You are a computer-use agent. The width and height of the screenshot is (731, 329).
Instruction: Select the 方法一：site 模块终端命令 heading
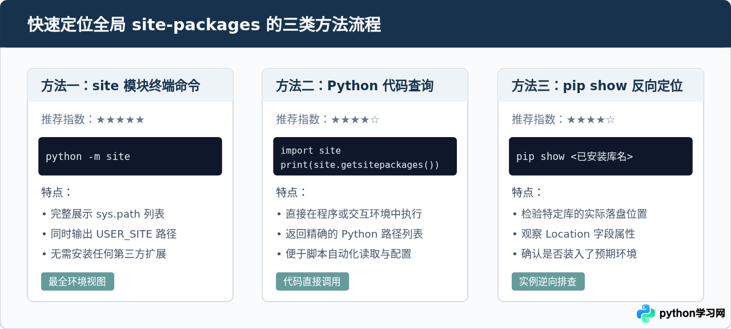tap(121, 86)
